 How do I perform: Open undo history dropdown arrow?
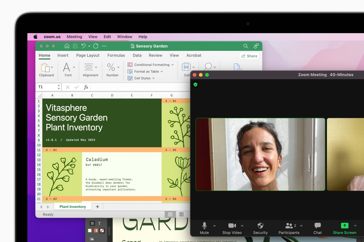[x=89, y=46]
